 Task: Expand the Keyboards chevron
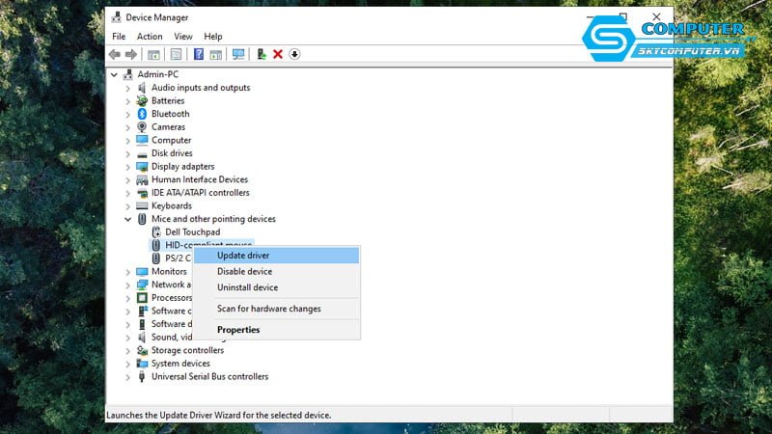pos(128,206)
